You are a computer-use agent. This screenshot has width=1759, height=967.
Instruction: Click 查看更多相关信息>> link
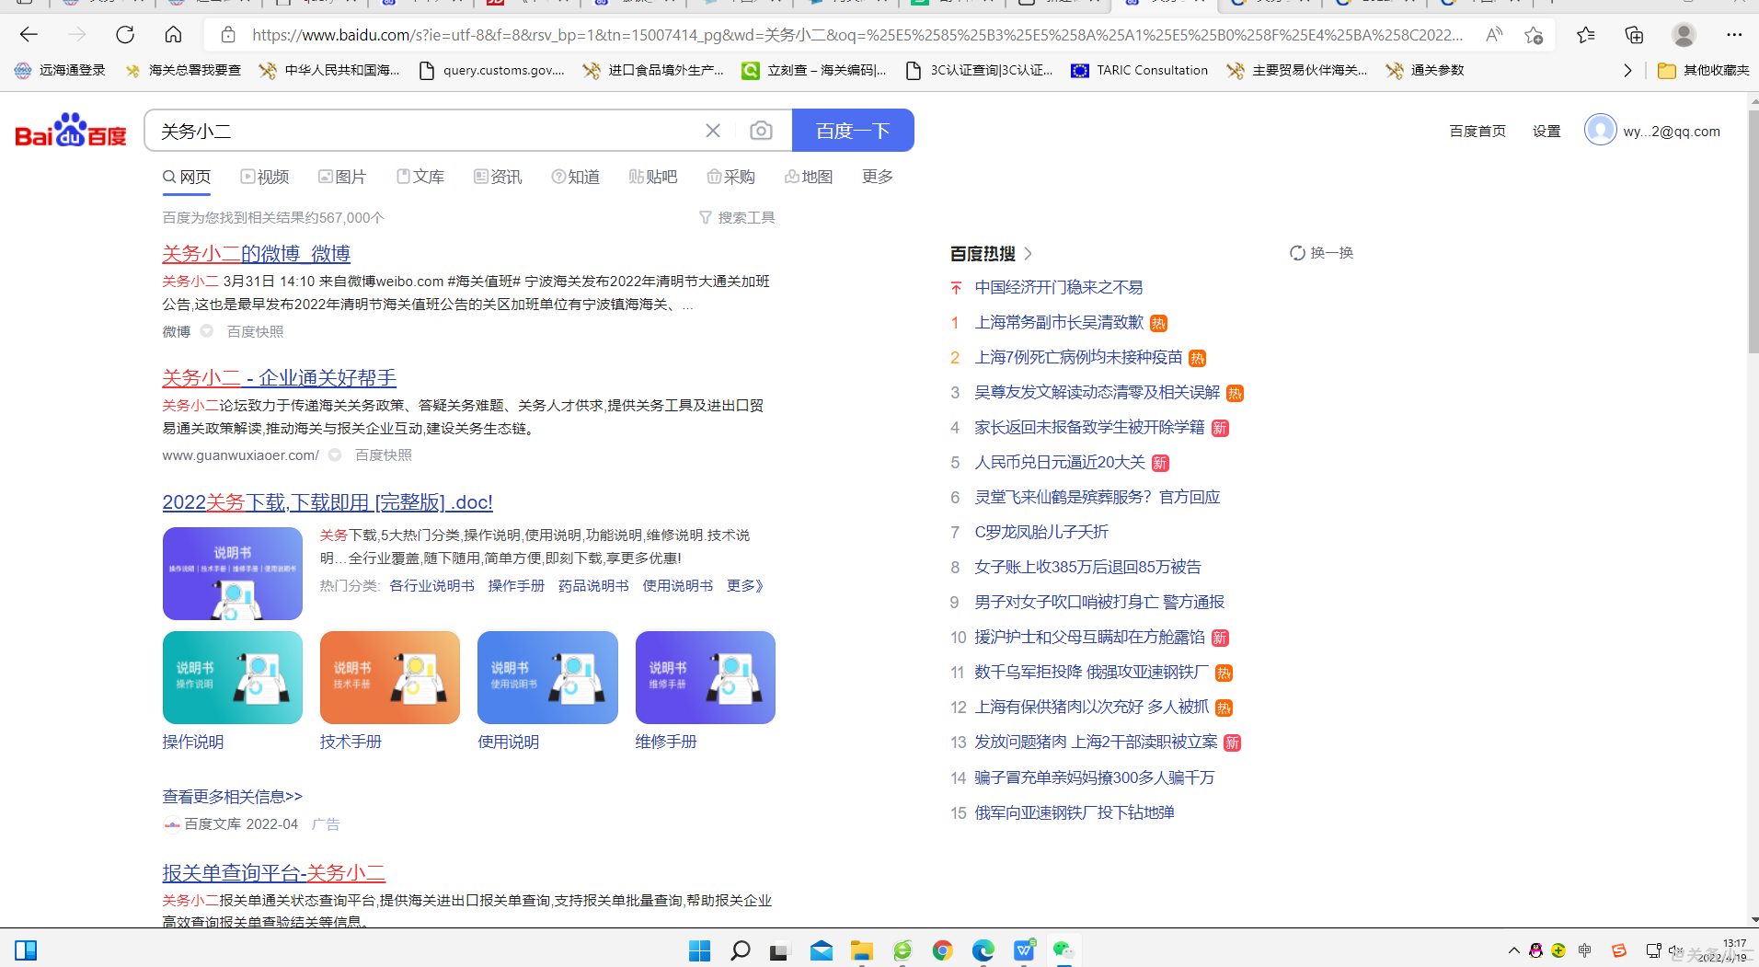click(232, 797)
